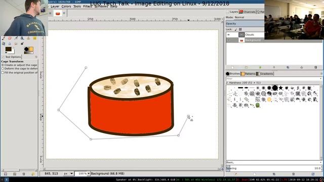Click the active brush indicator in toolbox

click(26, 49)
